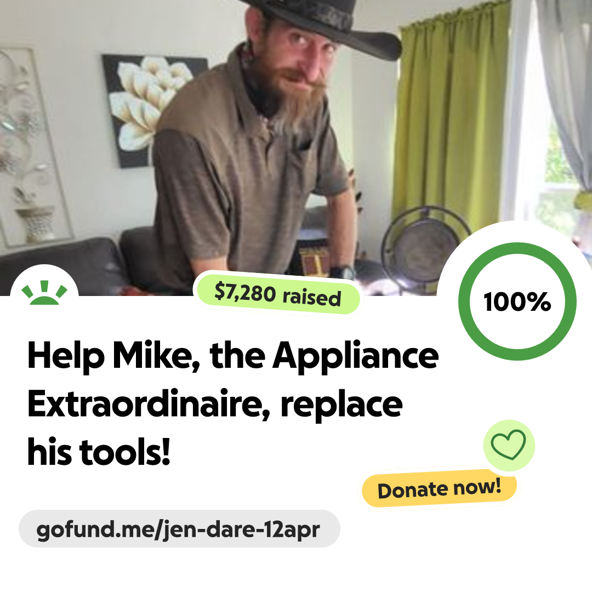This screenshot has height=592, width=592.
Task: Click the campaign title starting Help Mike
Action: tap(232, 403)
